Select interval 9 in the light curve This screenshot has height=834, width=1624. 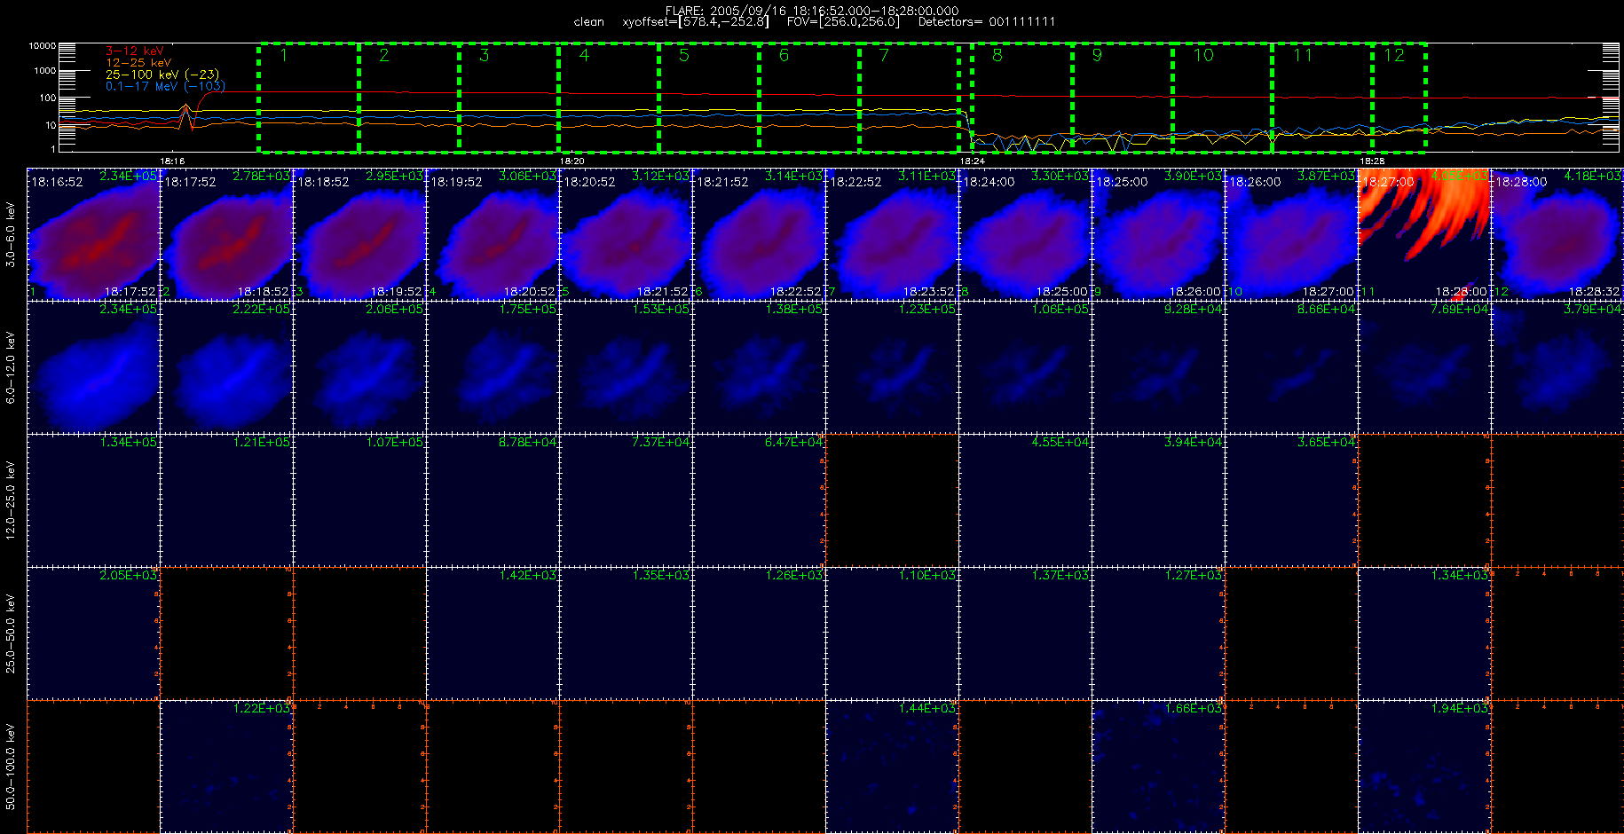tap(1123, 98)
